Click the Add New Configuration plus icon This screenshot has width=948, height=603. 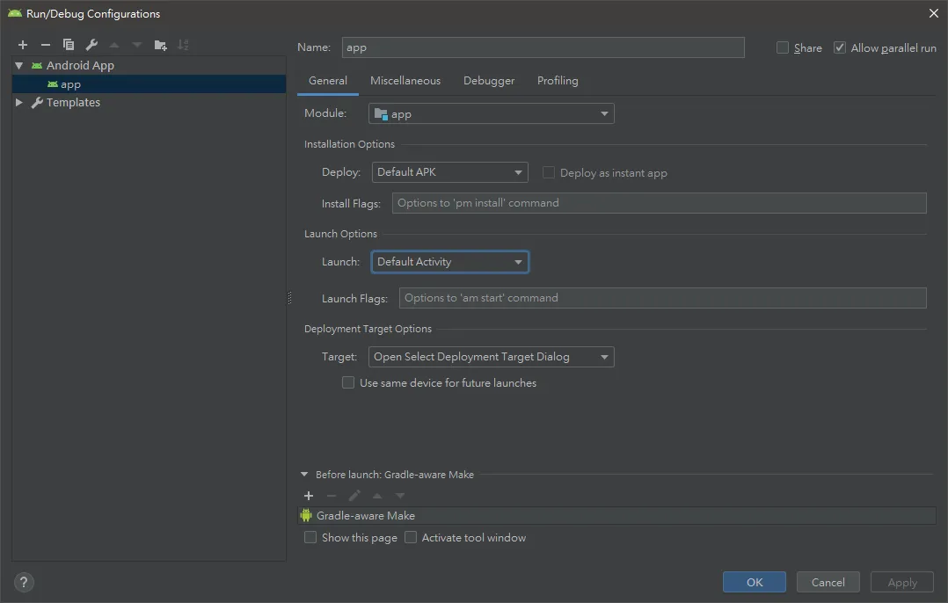tap(23, 45)
